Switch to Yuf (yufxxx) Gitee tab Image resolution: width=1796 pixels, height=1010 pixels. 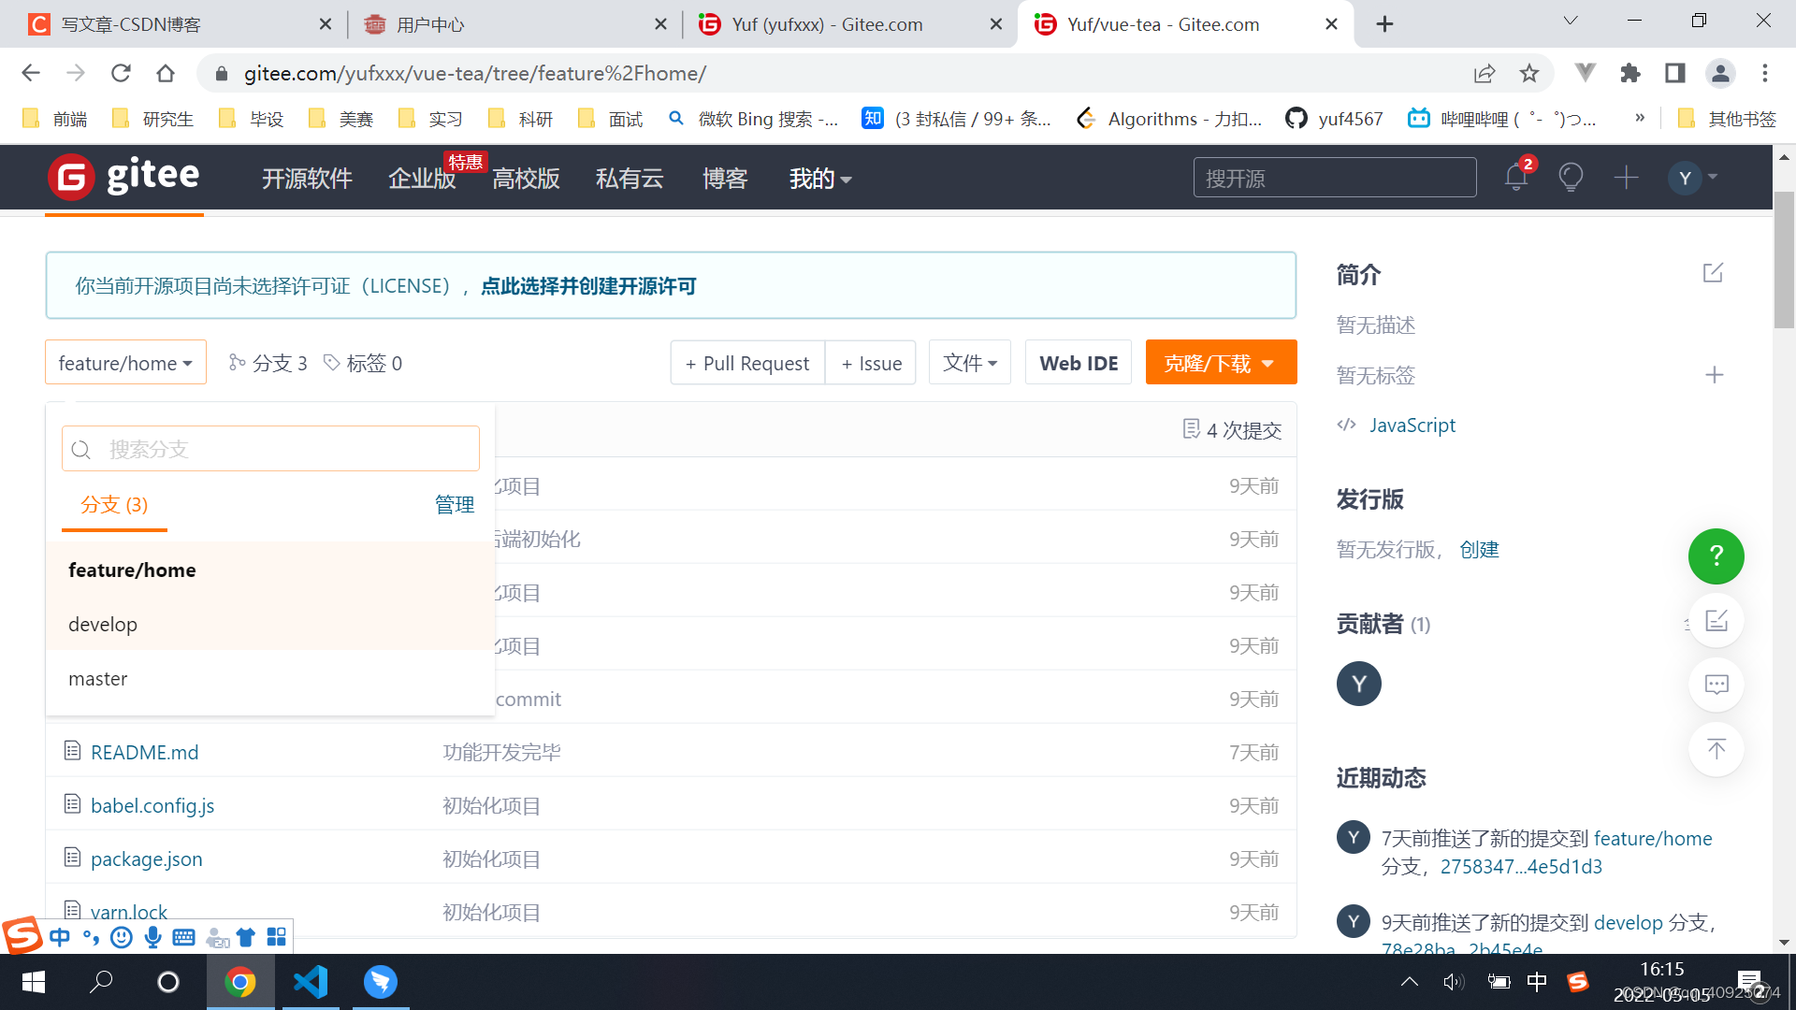849,24
